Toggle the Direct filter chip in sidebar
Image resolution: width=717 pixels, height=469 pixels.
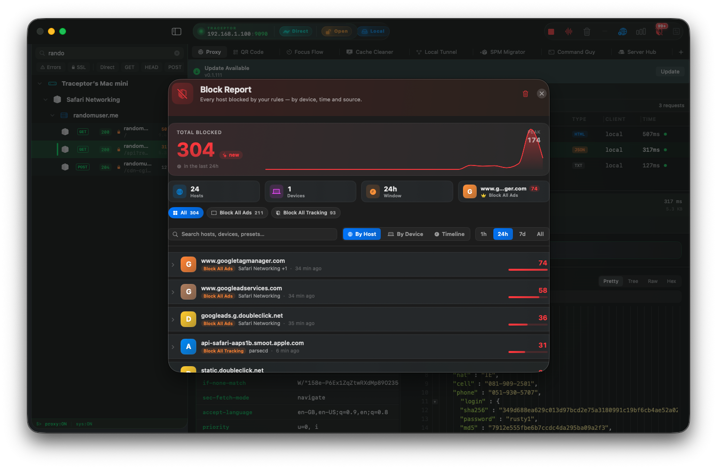(x=107, y=68)
